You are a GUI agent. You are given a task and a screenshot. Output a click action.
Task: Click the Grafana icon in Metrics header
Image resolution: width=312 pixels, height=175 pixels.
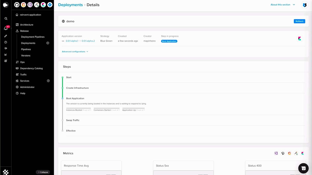click(289, 153)
